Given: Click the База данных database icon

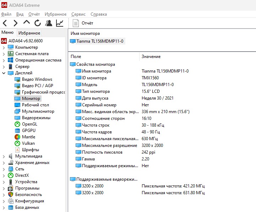Looking at the screenshot, I should click(11, 208).
